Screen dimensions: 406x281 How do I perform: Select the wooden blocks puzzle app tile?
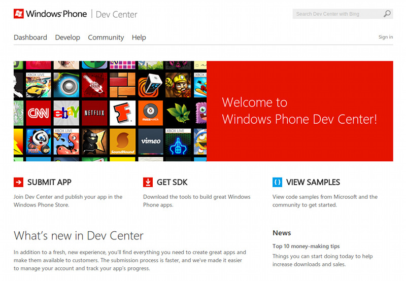(x=122, y=85)
